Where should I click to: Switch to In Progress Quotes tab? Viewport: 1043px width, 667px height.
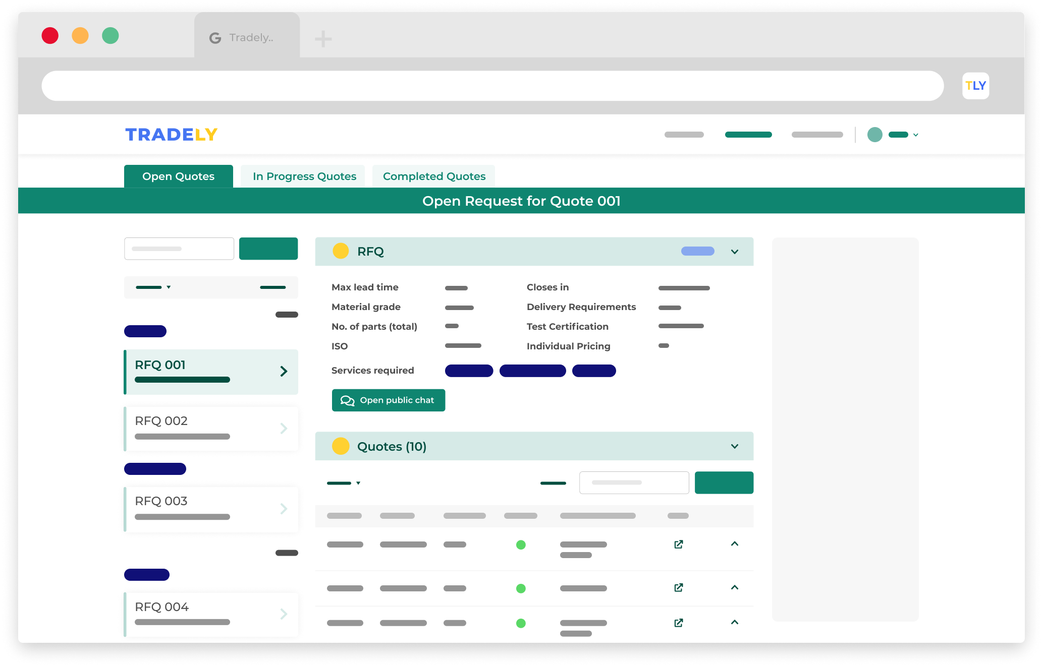(x=304, y=176)
